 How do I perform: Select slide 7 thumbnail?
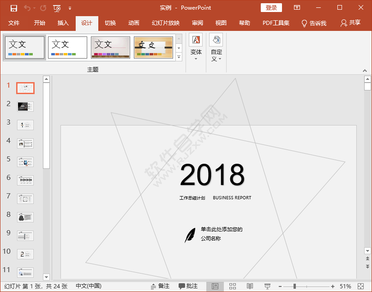pyautogui.click(x=25, y=199)
